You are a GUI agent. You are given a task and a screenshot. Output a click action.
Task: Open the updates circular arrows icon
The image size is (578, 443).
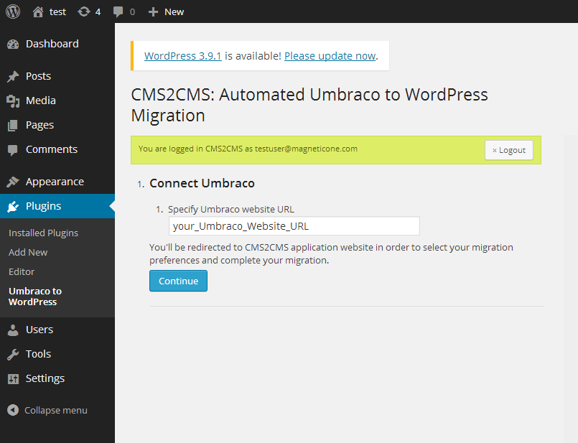[84, 11]
